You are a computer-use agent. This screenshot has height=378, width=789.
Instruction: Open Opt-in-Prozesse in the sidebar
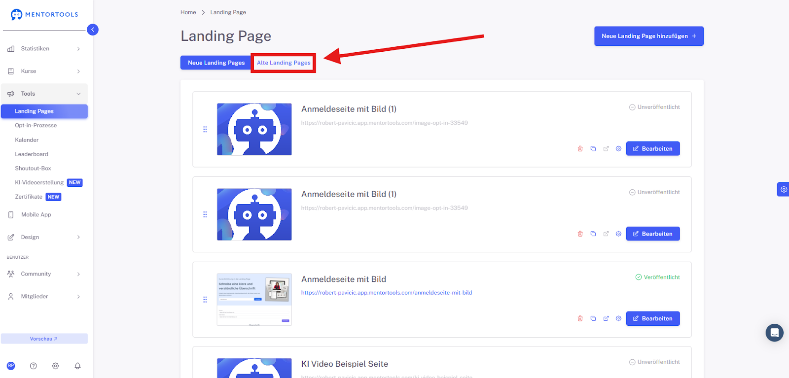tap(36, 126)
